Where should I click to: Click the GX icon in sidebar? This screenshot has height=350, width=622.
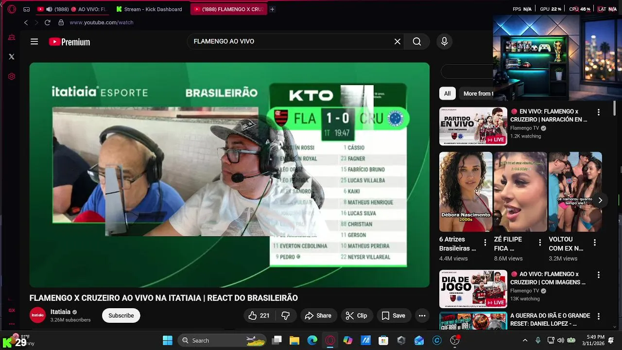pyautogui.click(x=12, y=310)
